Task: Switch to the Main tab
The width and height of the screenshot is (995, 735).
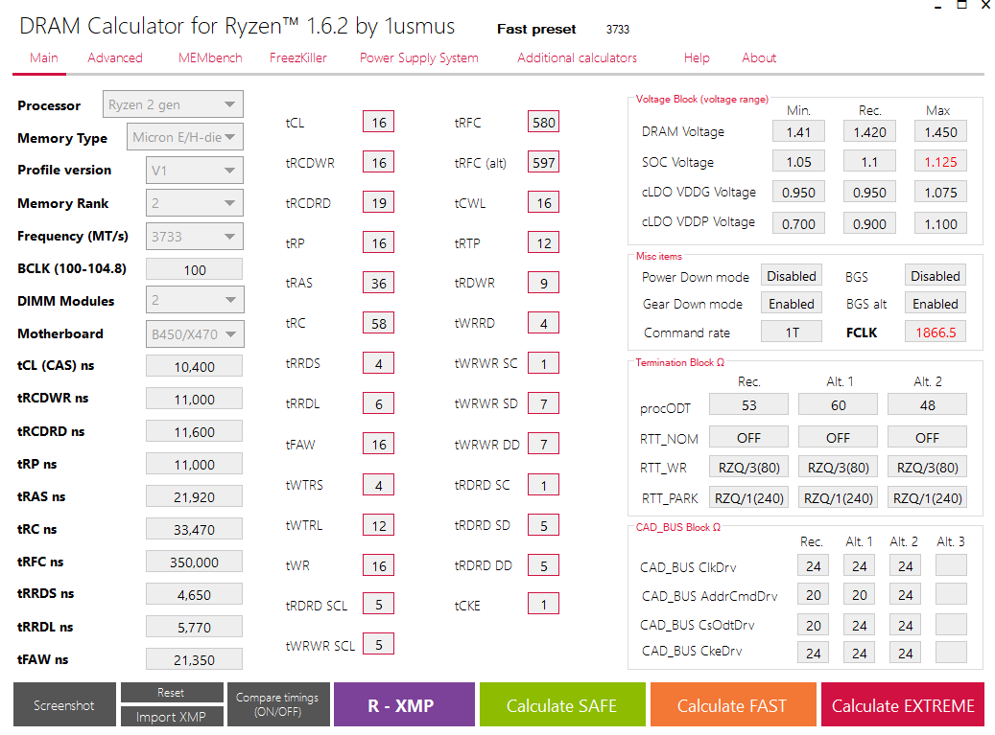Action: [44, 57]
